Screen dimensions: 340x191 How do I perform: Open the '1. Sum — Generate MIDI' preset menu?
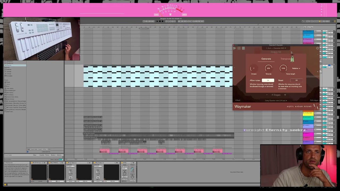(x=276, y=48)
